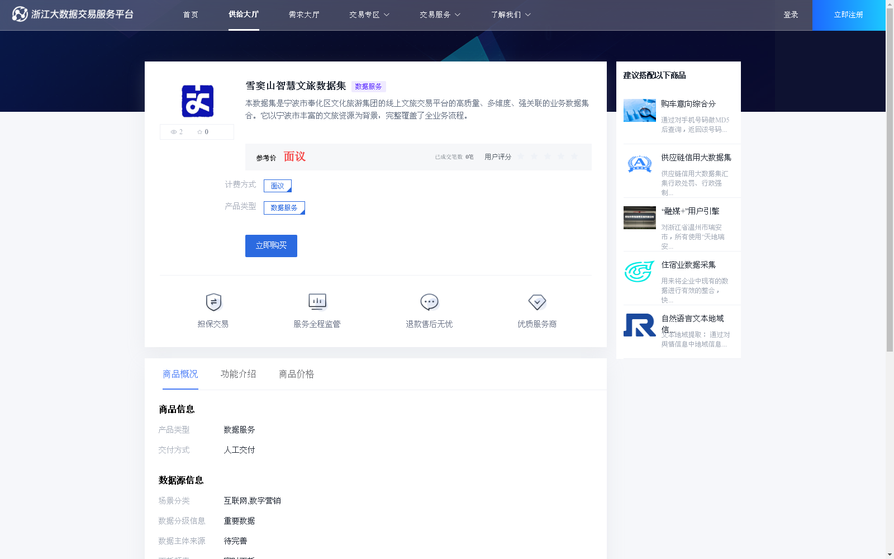Image resolution: width=894 pixels, height=559 pixels.
Task: Click the fifth rating star
Action: coord(574,157)
